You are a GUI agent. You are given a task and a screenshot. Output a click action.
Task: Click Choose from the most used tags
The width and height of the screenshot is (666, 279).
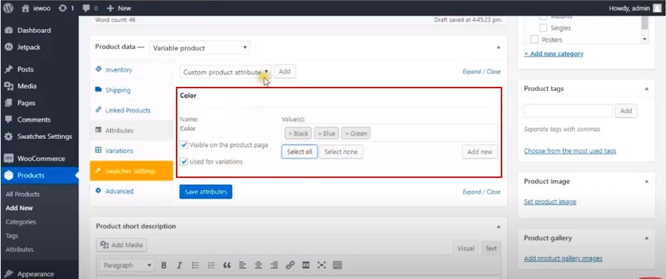pyautogui.click(x=570, y=151)
